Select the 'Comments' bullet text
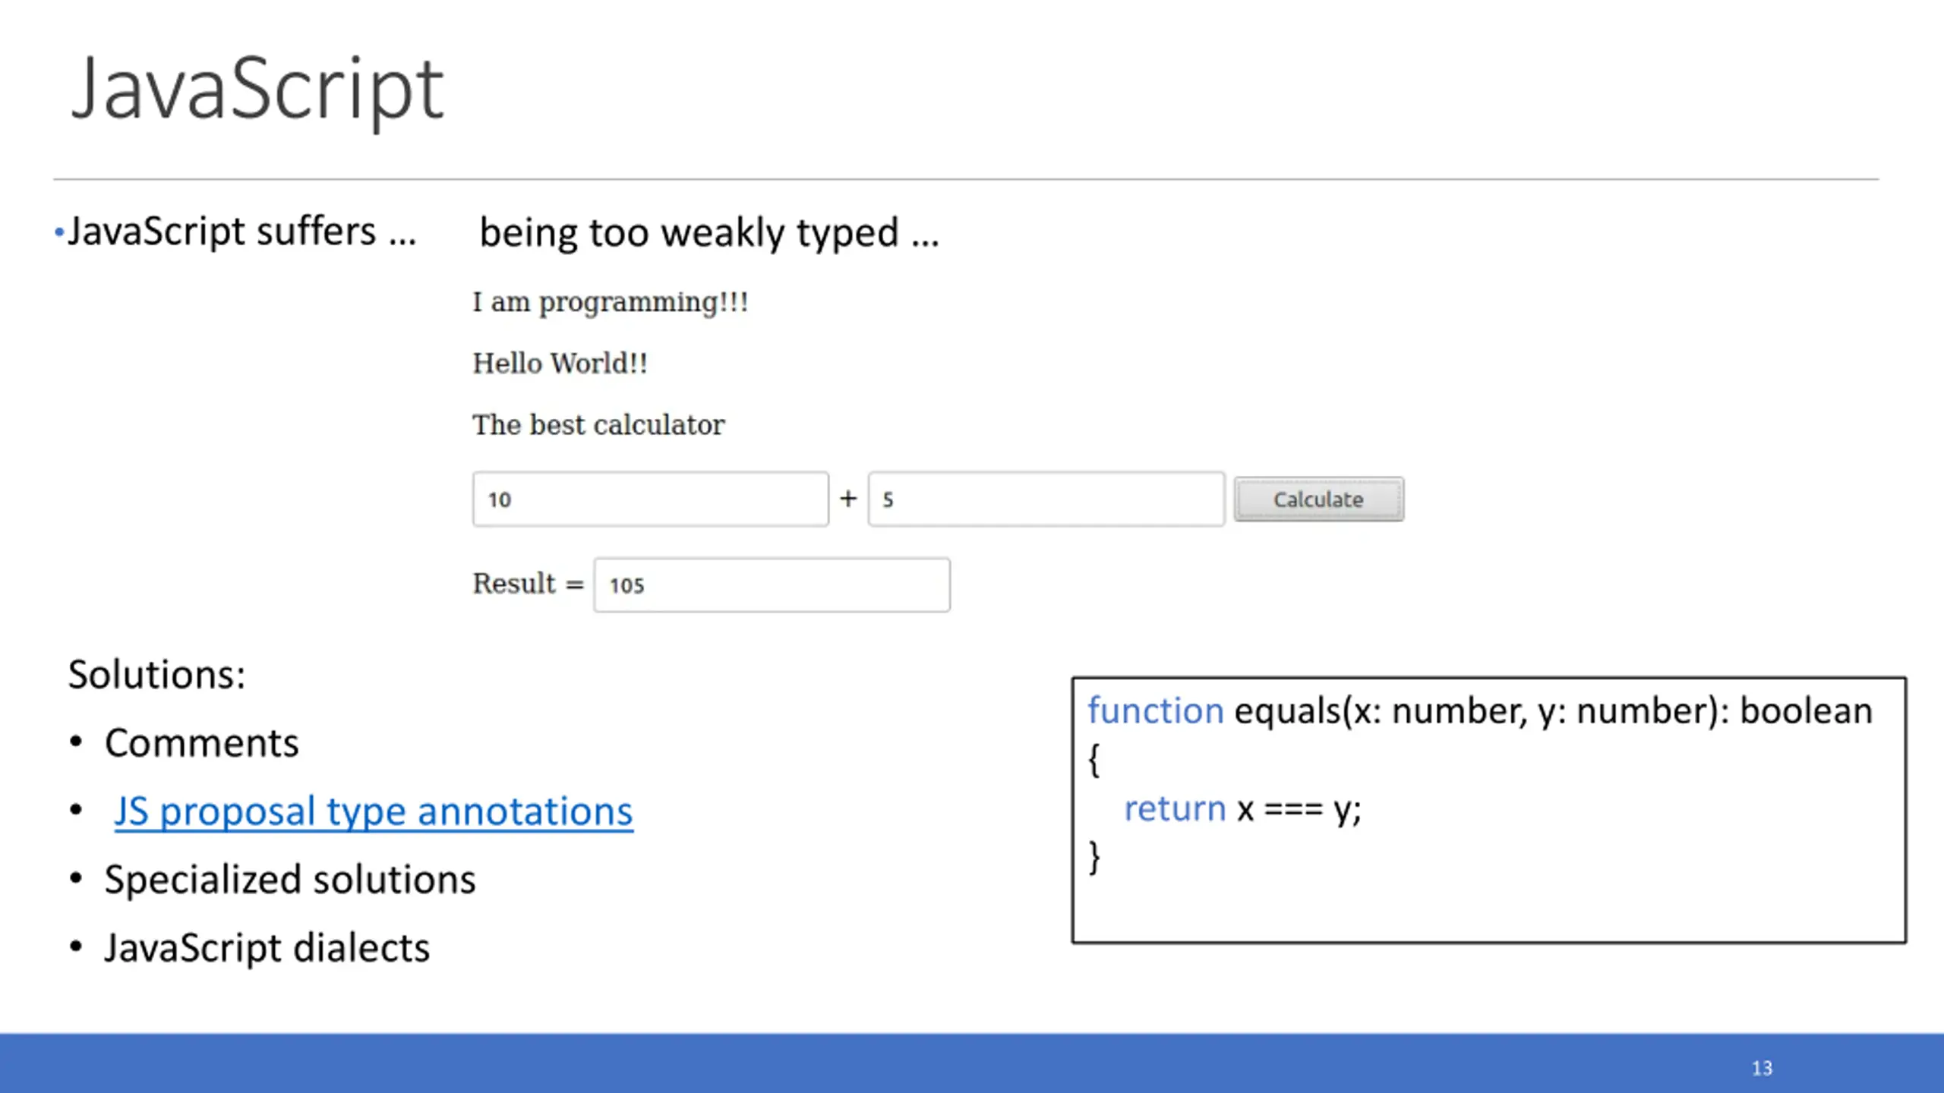 pos(202,742)
